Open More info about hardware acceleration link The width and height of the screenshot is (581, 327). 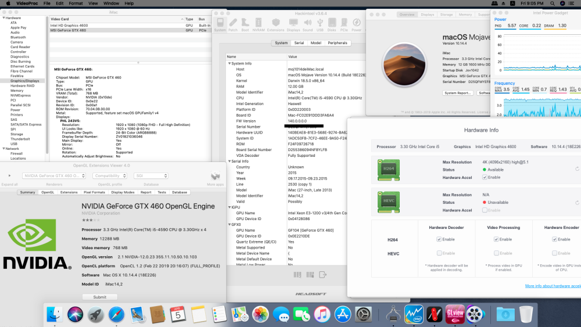(553, 286)
